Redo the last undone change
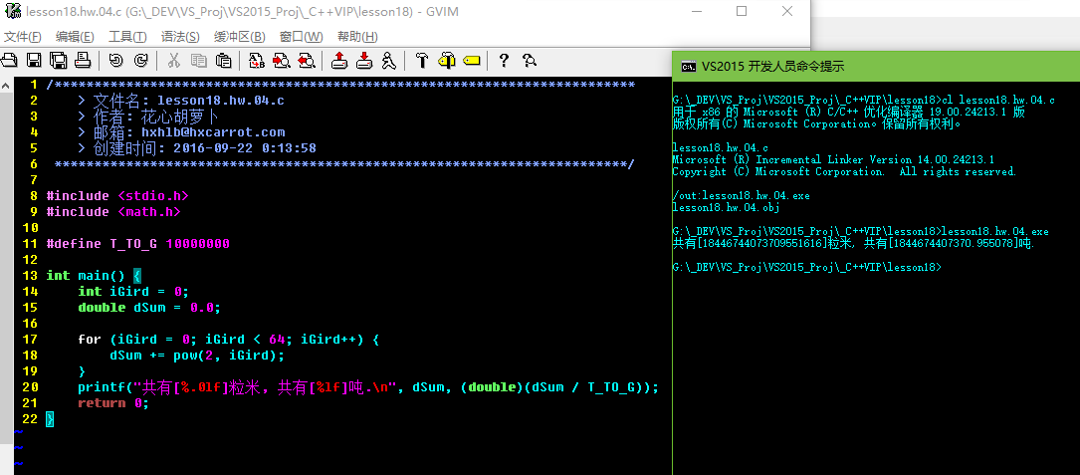Screen dimensions: 1080x475 pos(140,61)
